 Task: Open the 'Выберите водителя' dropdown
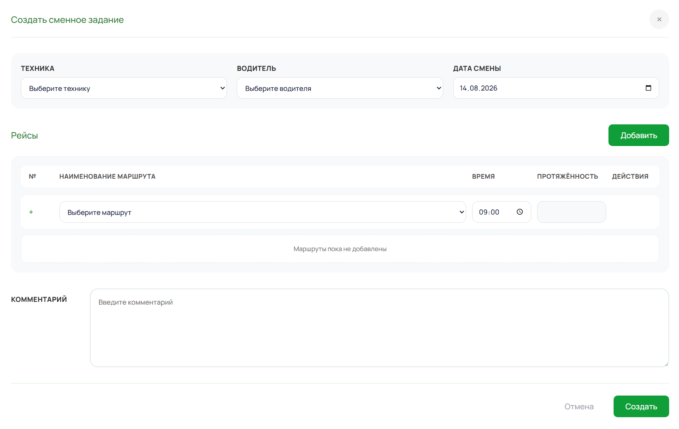340,88
